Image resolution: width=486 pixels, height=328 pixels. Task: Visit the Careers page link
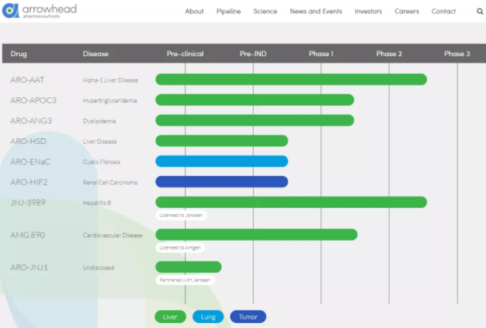click(x=407, y=11)
